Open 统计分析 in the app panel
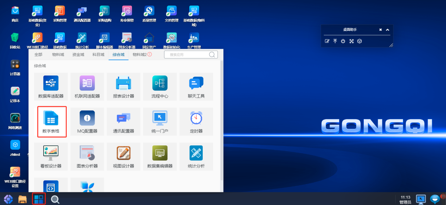Viewport: 446px width, 205px height. [x=196, y=157]
